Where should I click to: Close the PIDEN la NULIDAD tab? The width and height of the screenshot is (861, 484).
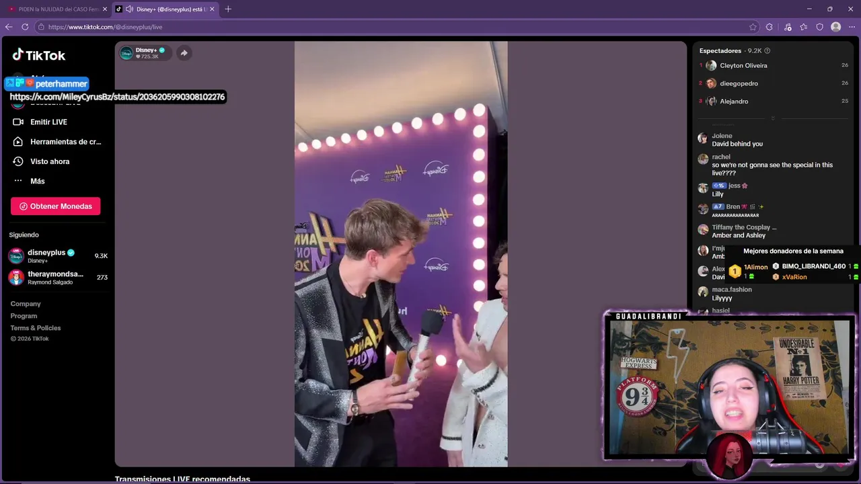[104, 9]
